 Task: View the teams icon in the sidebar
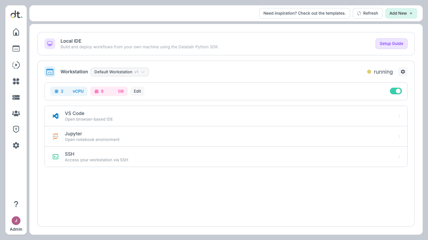point(16,113)
